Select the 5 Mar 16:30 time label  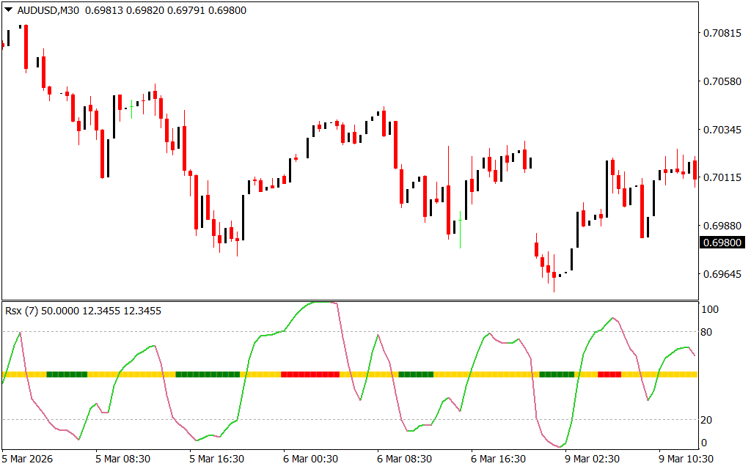click(218, 458)
